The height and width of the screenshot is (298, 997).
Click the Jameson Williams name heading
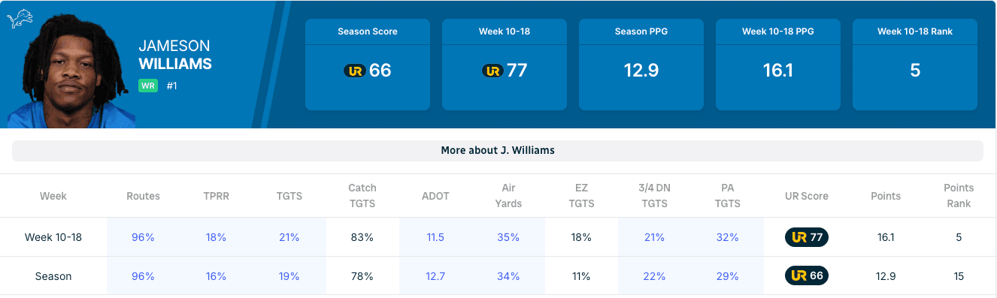(x=175, y=55)
